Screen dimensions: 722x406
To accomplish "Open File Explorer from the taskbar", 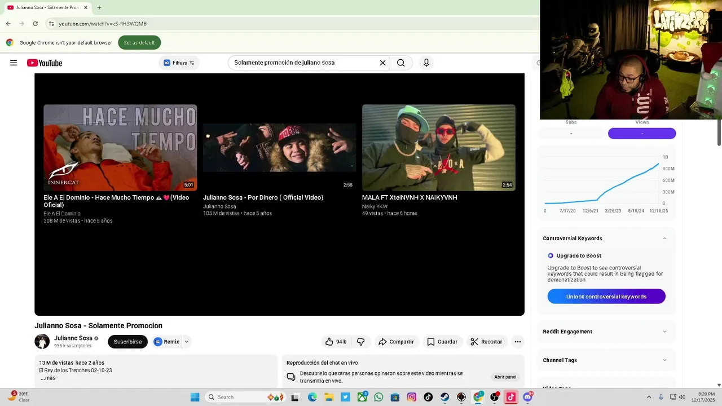I will [329, 397].
